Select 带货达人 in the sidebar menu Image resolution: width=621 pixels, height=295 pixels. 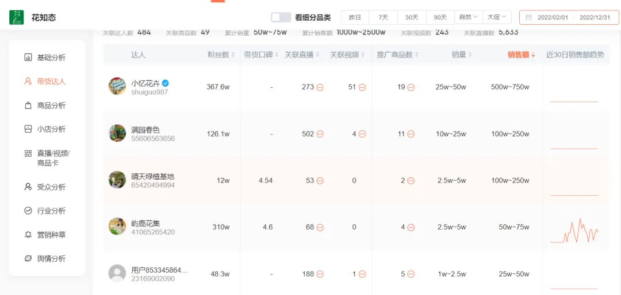[x=51, y=81]
